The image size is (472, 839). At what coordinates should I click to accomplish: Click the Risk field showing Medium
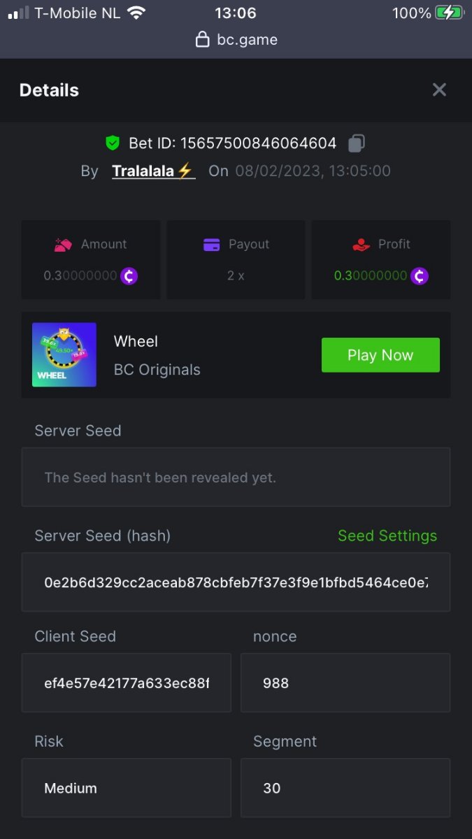pyautogui.click(x=127, y=788)
